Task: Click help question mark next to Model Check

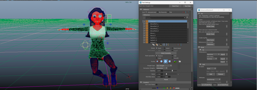Action: pos(227,34)
